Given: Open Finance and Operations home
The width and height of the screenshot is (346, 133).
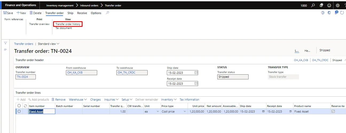Looking at the screenshot, I should (x=21, y=5).
